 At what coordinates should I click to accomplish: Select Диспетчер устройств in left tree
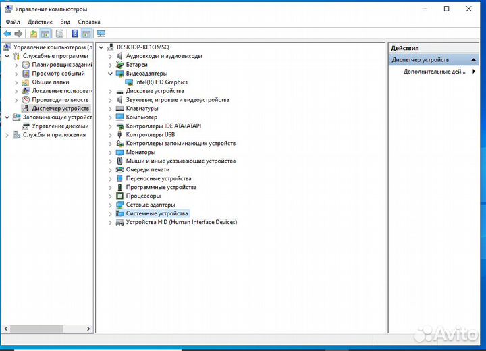(61, 108)
